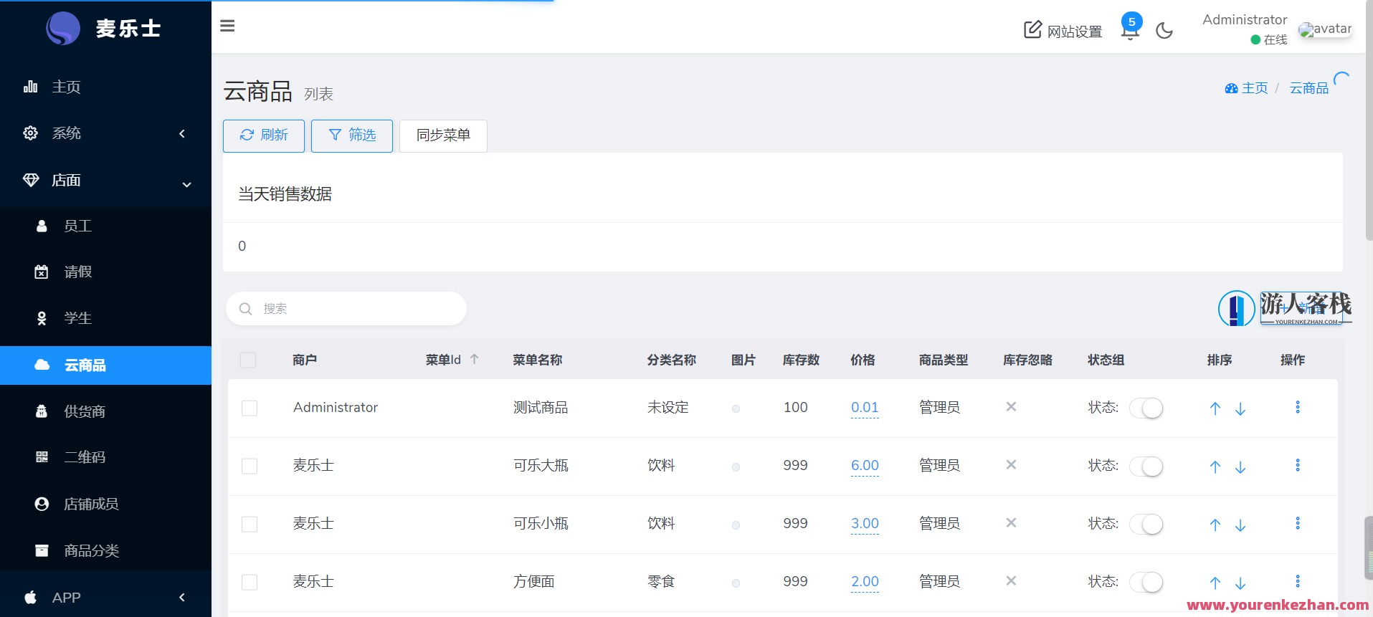Edit the 6.00 price of 可乐大瓶
The image size is (1373, 617).
pos(865,466)
